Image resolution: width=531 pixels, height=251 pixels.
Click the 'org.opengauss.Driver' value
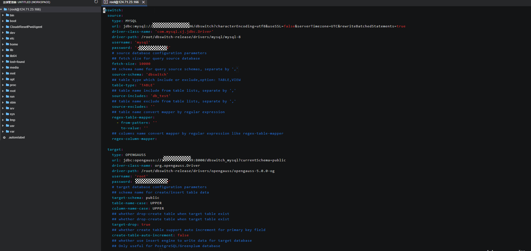pyautogui.click(x=177, y=166)
